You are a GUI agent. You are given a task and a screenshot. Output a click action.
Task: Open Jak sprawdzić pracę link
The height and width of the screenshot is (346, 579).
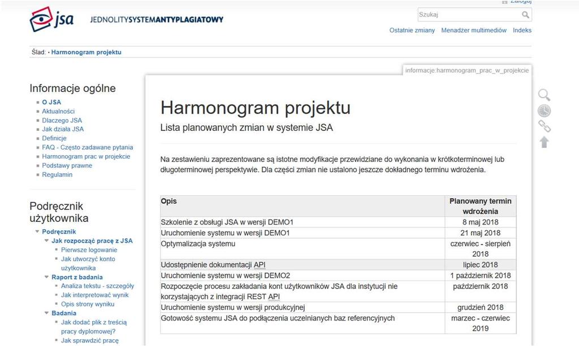point(90,340)
